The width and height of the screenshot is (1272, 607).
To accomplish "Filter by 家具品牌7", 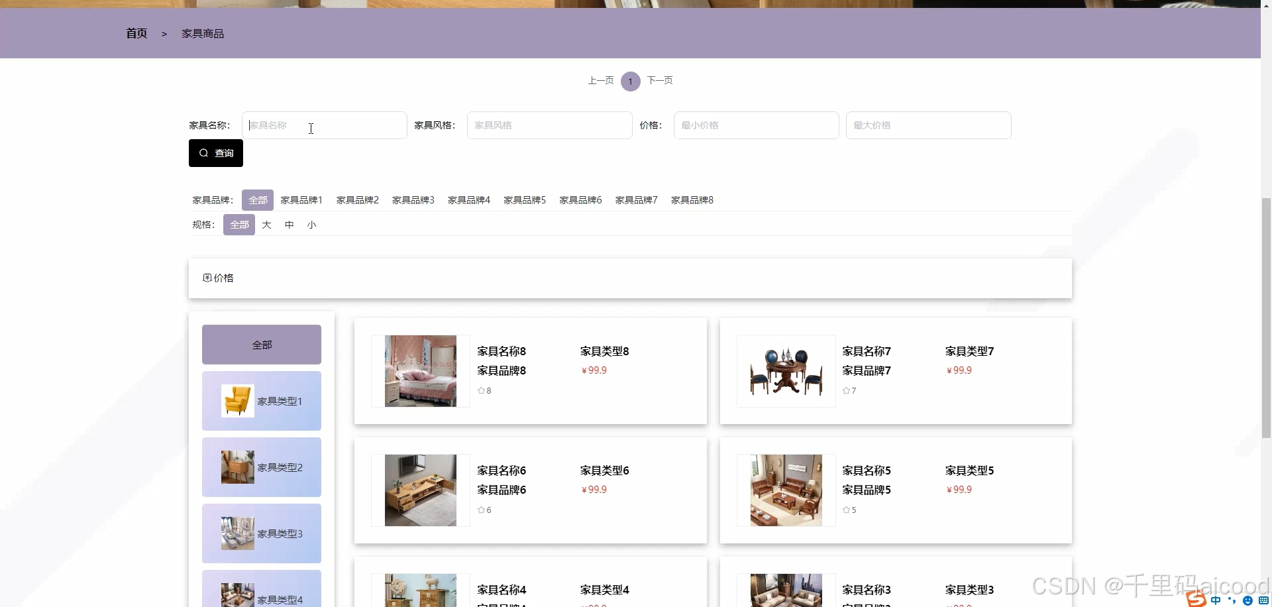I will coord(636,200).
